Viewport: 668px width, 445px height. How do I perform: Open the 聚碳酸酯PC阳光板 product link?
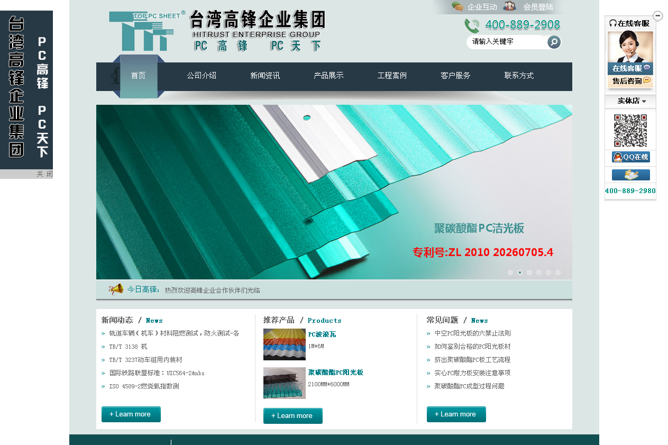336,373
